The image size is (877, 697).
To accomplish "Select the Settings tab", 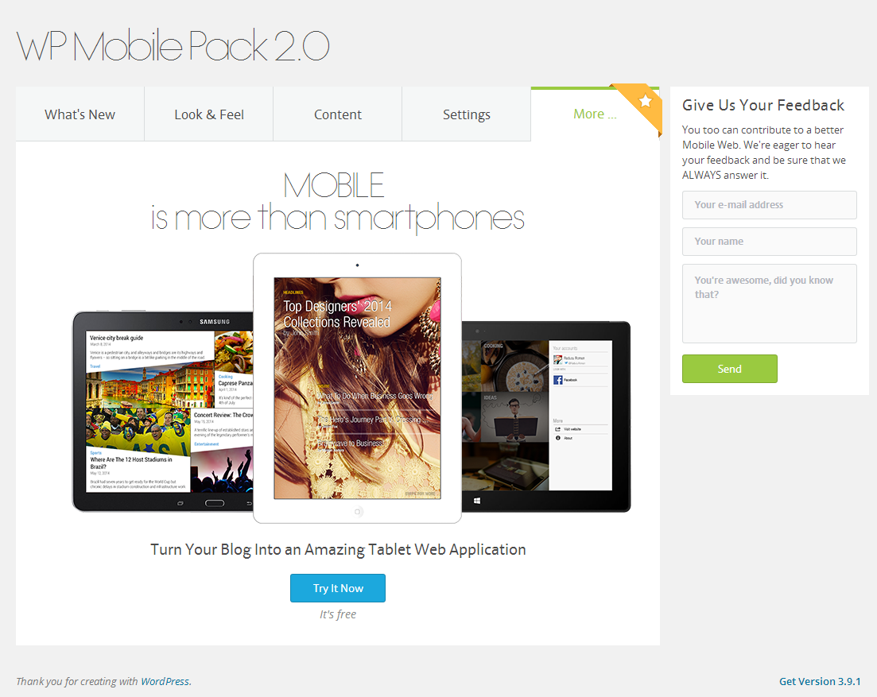I will [467, 114].
